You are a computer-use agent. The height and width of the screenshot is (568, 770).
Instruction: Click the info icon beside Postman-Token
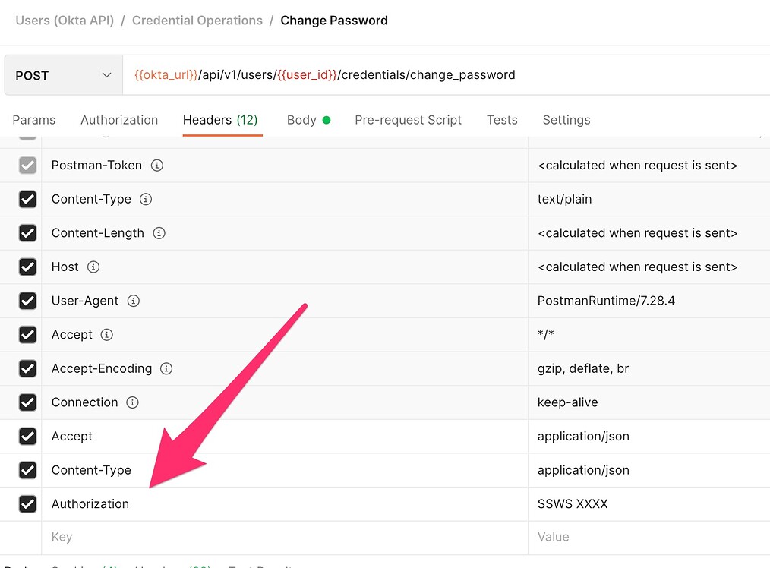click(x=157, y=166)
